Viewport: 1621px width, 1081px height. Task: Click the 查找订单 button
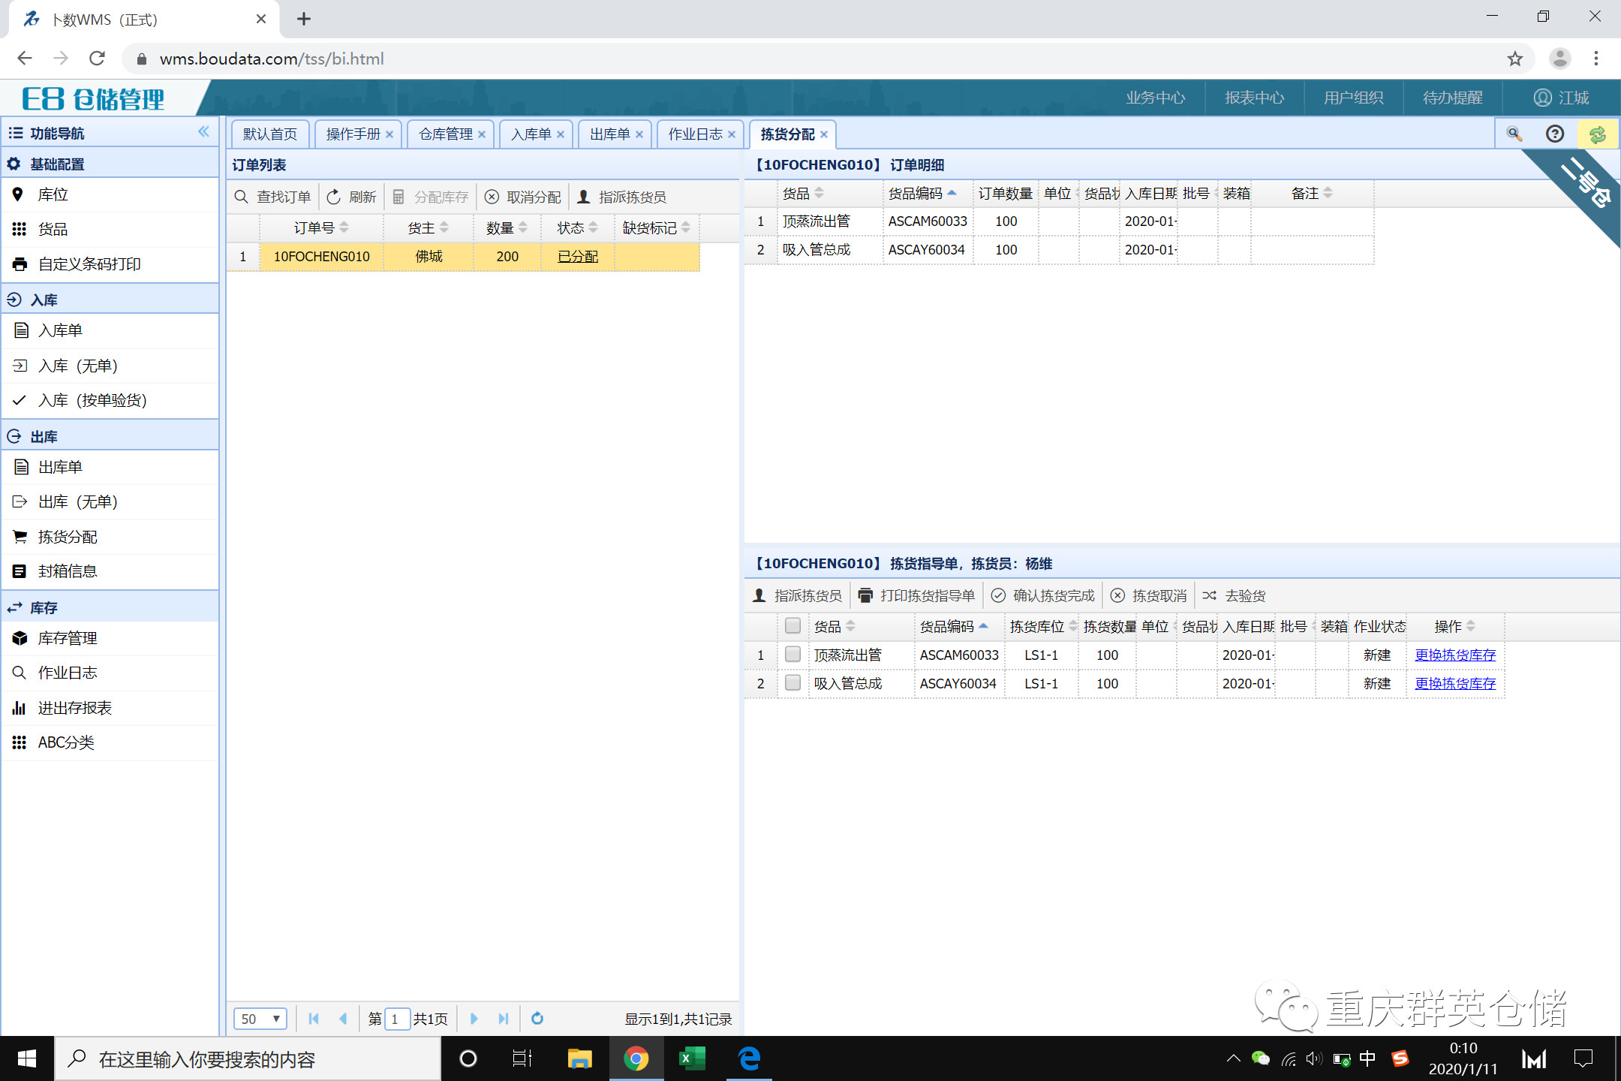pyautogui.click(x=273, y=197)
